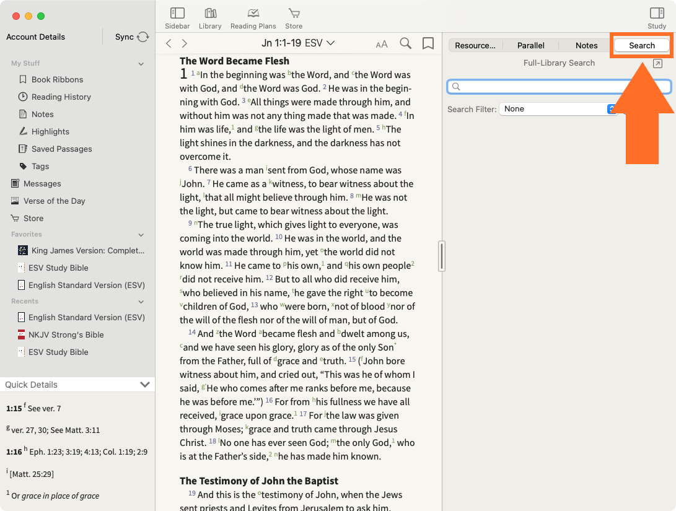Screen dimensions: 676x511
Task: Click 'See ver. 7' reference in Quick Details
Action: coord(45,408)
